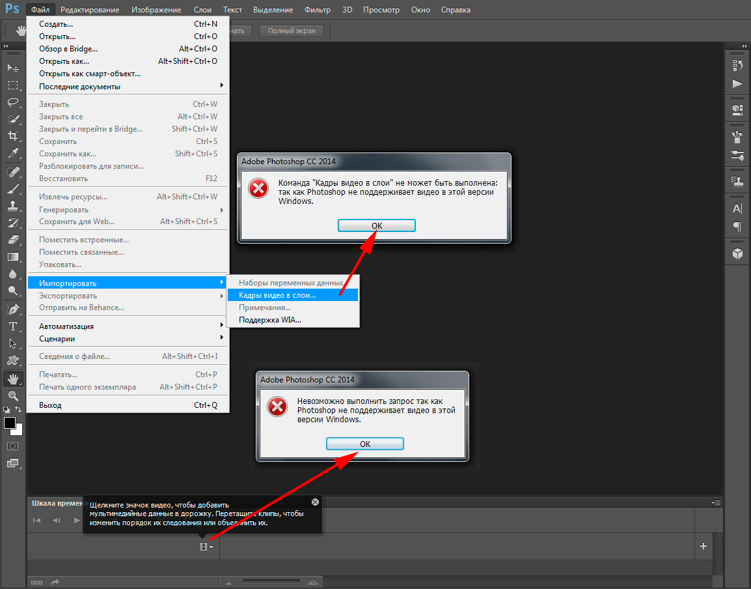The image size is (751, 589).
Task: Select the Quick Selection tool
Action: [x=13, y=119]
